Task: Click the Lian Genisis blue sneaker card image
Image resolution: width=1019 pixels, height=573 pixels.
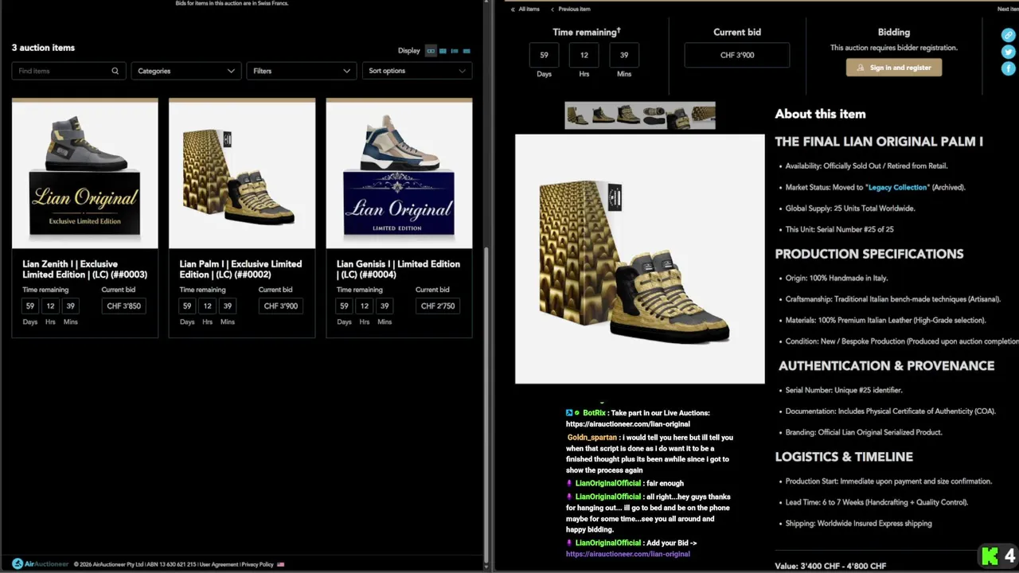Action: pyautogui.click(x=399, y=176)
